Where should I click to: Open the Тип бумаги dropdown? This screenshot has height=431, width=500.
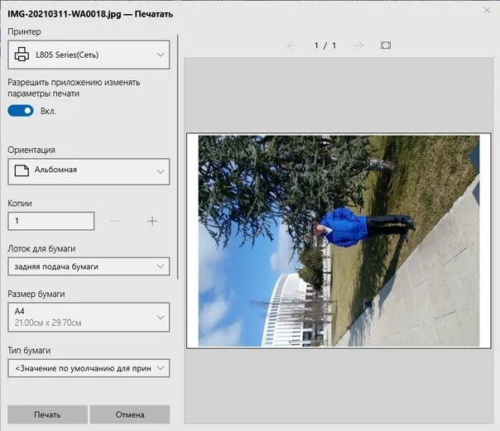[x=89, y=368]
